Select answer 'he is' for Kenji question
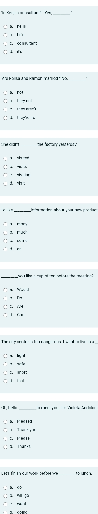 click(5, 26)
